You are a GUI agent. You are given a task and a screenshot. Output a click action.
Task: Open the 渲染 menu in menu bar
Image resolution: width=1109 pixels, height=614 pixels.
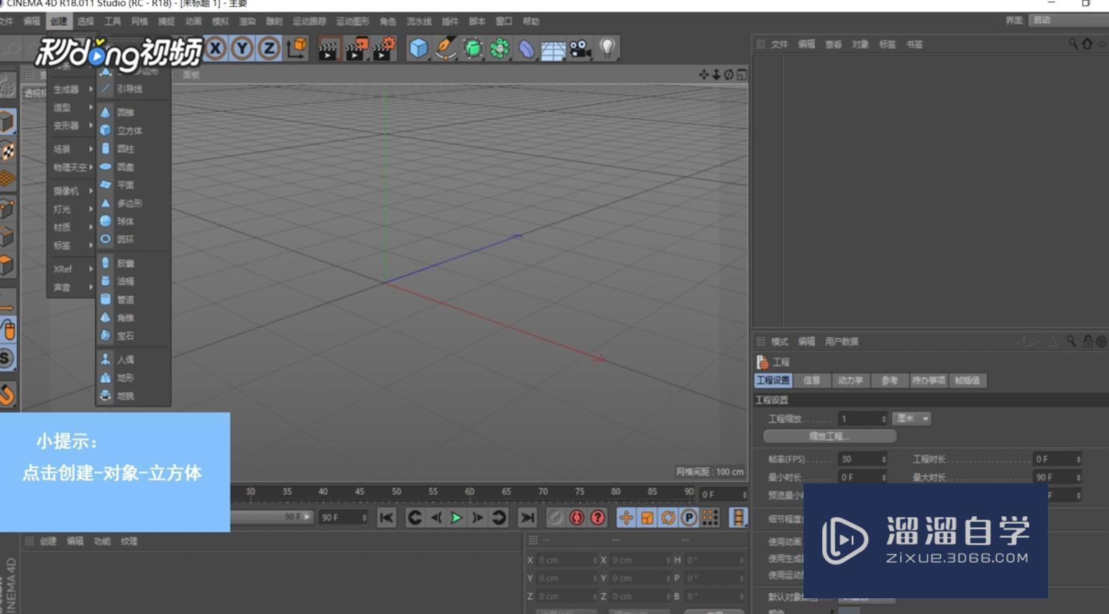tap(247, 22)
